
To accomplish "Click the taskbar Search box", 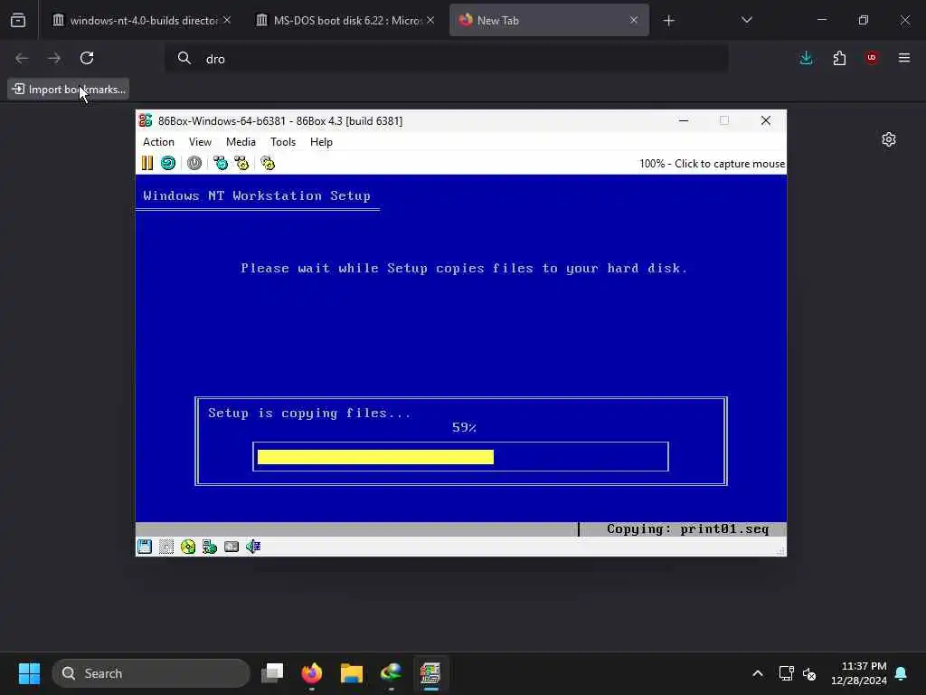I will (151, 673).
